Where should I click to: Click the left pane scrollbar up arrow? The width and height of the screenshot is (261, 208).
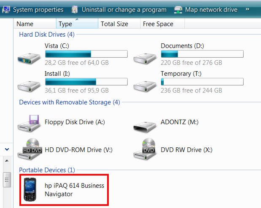(x=7, y=160)
